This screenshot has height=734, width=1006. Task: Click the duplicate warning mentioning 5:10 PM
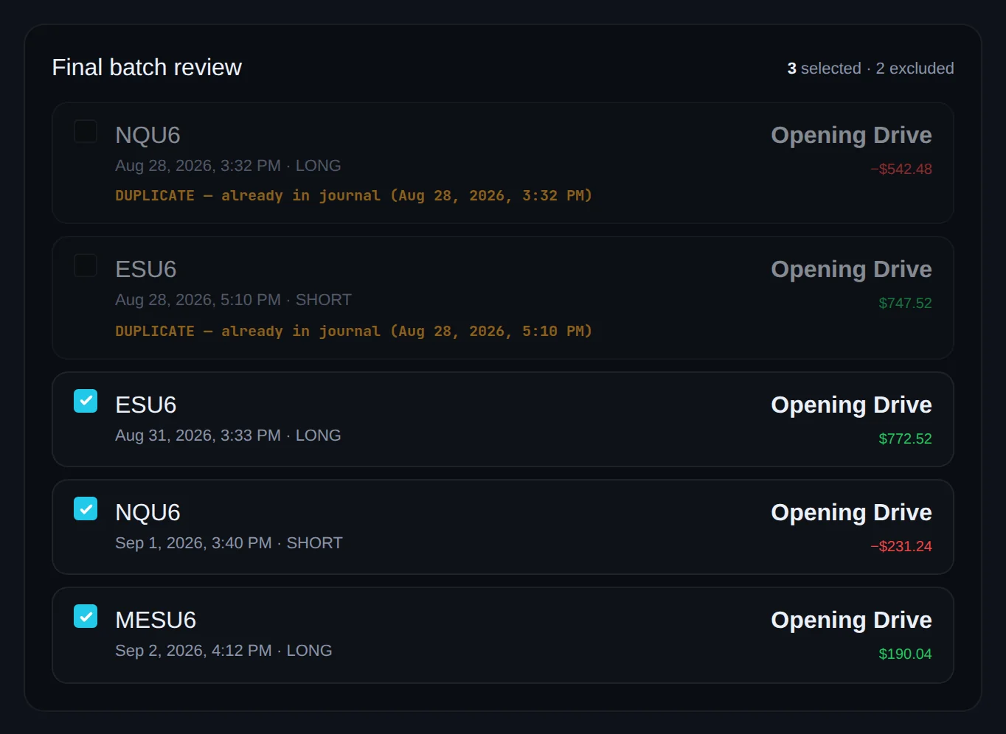click(x=353, y=331)
